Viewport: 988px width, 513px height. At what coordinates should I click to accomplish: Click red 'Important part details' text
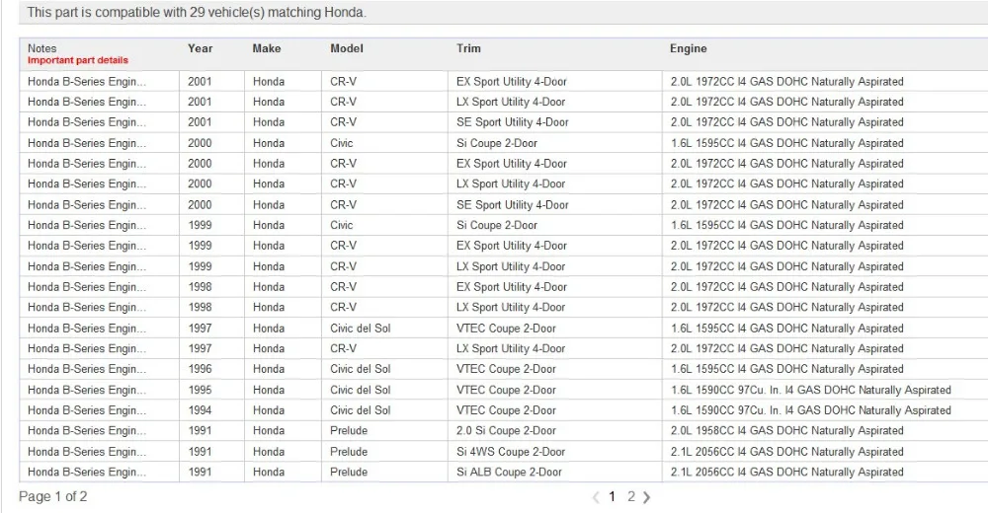tap(77, 60)
